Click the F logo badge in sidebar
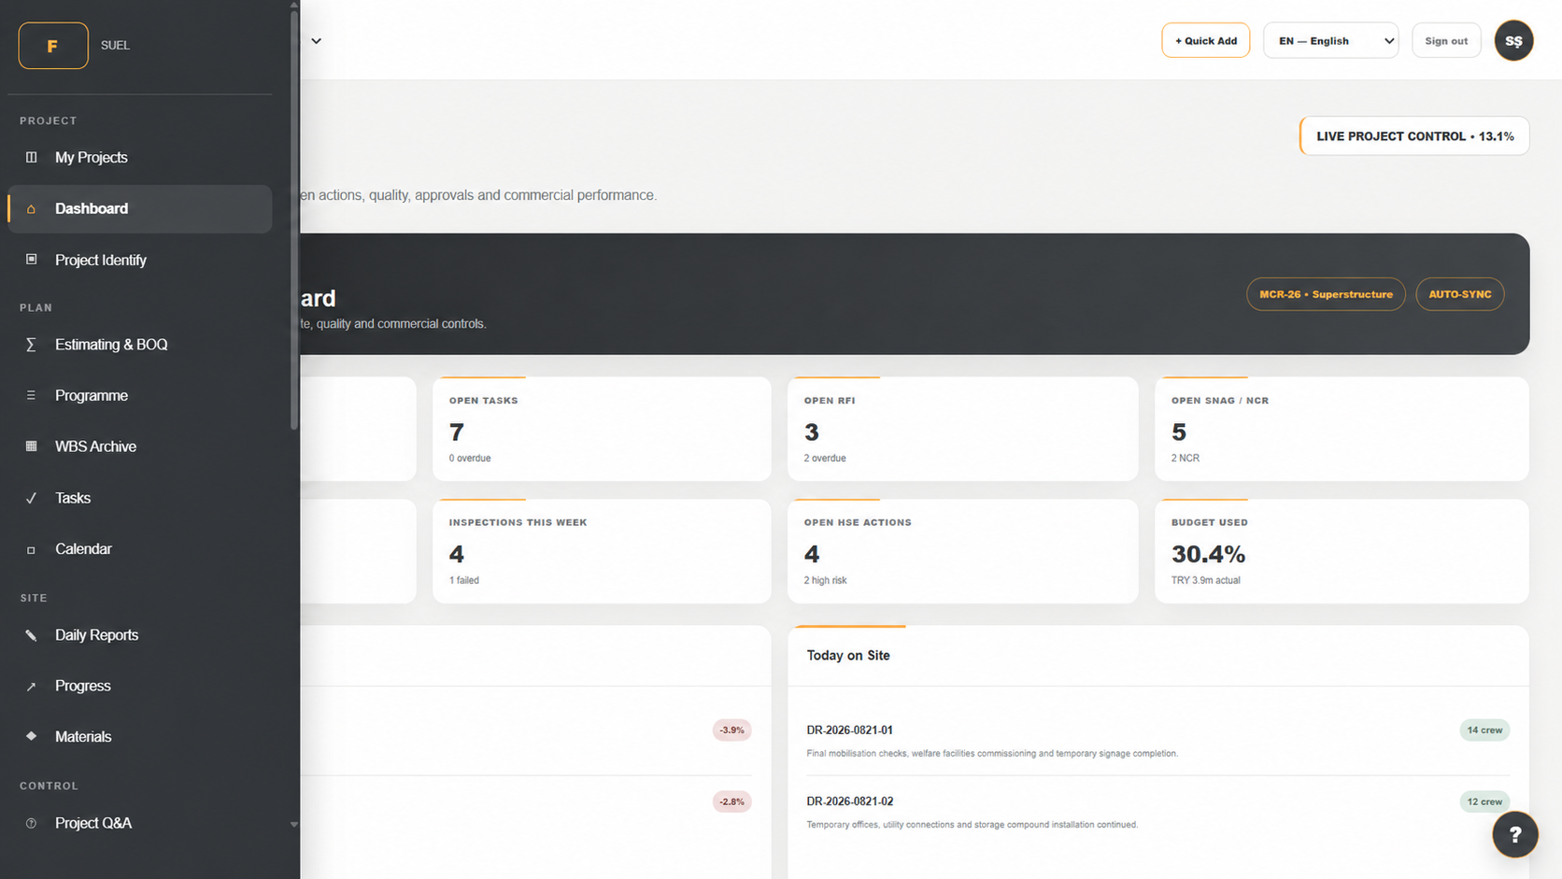Image resolution: width=1562 pixels, height=879 pixels. click(x=53, y=46)
